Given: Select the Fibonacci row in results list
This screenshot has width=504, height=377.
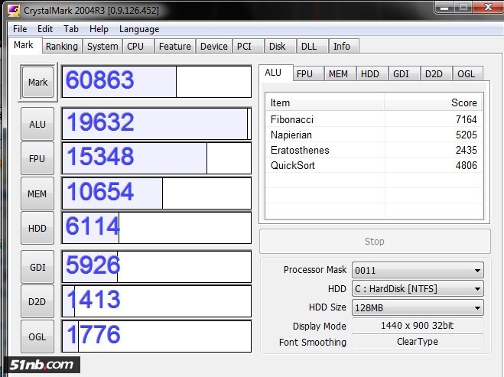Looking at the screenshot, I should pos(373,119).
